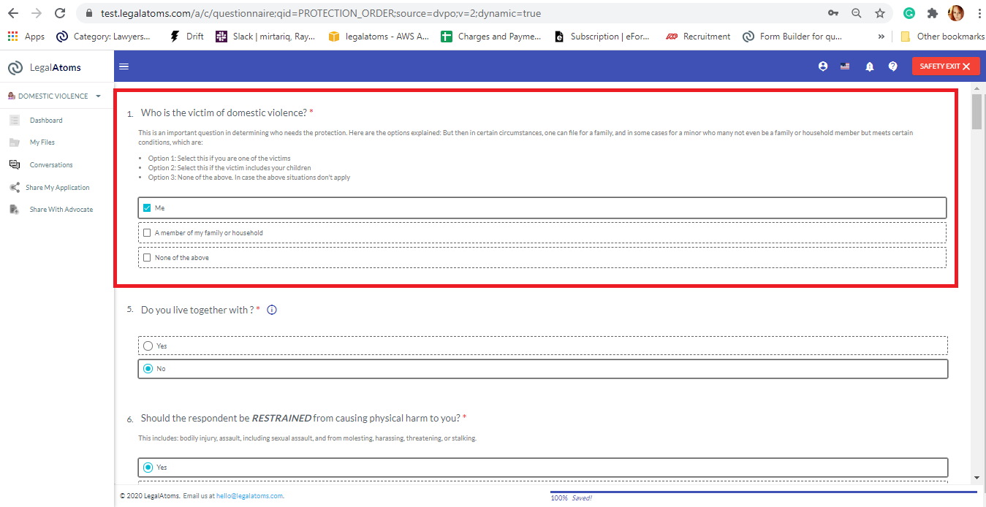Open Charges and Payments bookmark

(x=491, y=37)
